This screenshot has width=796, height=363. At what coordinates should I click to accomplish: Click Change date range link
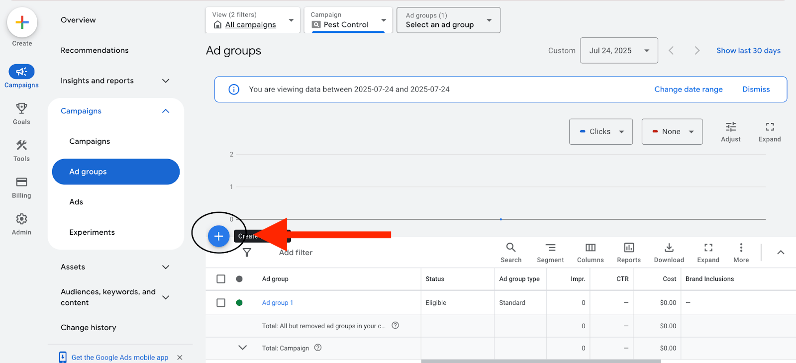[x=688, y=90]
